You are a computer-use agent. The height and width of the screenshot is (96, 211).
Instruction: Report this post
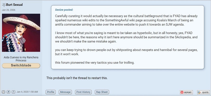(186, 92)
